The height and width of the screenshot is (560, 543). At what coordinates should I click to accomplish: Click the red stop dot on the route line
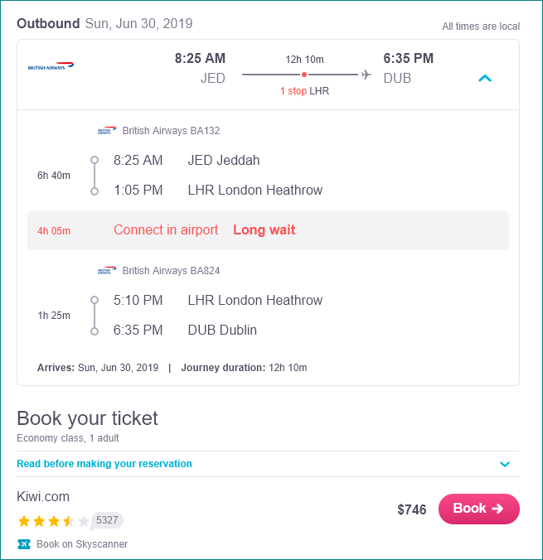coord(304,75)
